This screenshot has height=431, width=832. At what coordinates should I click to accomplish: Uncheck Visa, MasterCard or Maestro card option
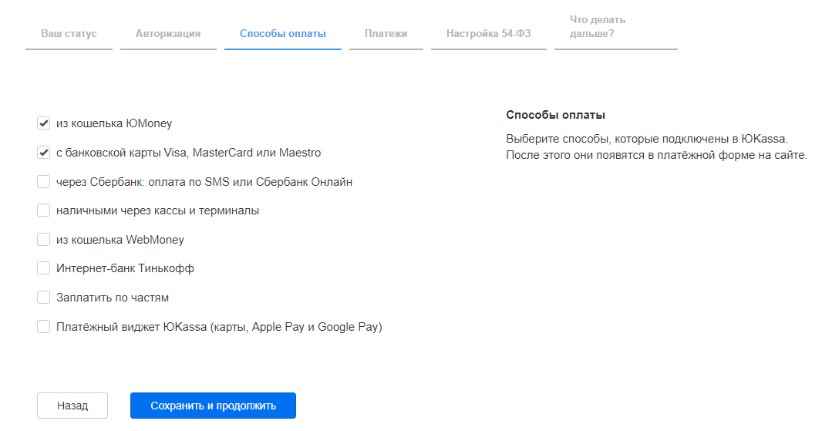click(x=43, y=153)
